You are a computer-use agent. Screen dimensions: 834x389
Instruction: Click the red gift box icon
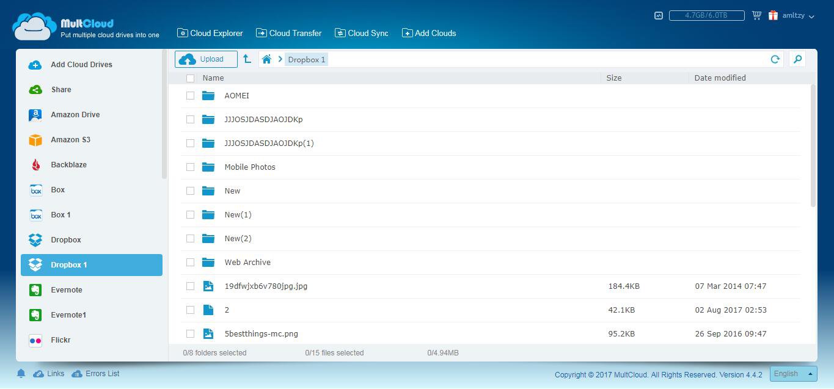pos(773,15)
